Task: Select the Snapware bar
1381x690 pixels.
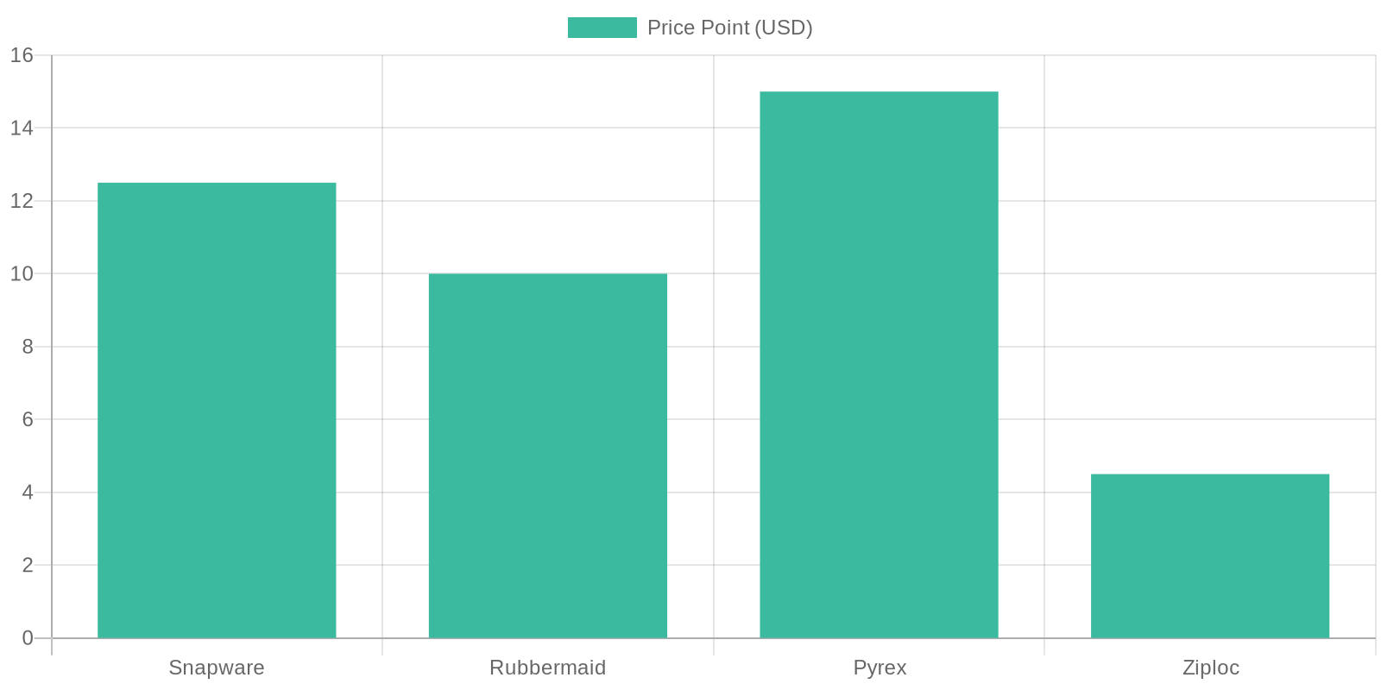Action: (217, 411)
